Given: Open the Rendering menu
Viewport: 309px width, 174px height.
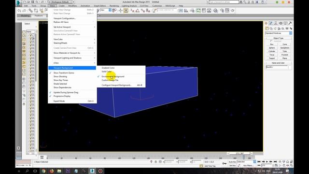Looking at the screenshot, I should 114,6.
